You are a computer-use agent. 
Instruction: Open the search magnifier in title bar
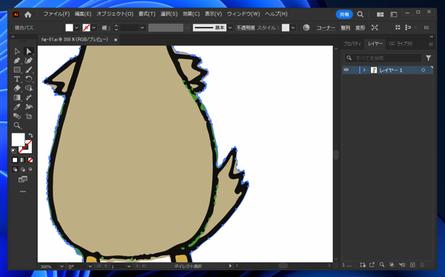360,14
